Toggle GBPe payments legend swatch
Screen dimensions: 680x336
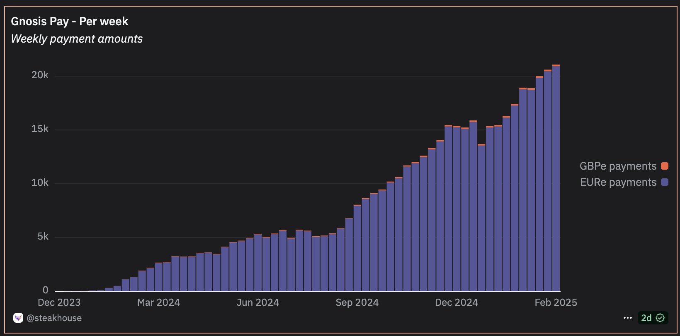(x=665, y=166)
